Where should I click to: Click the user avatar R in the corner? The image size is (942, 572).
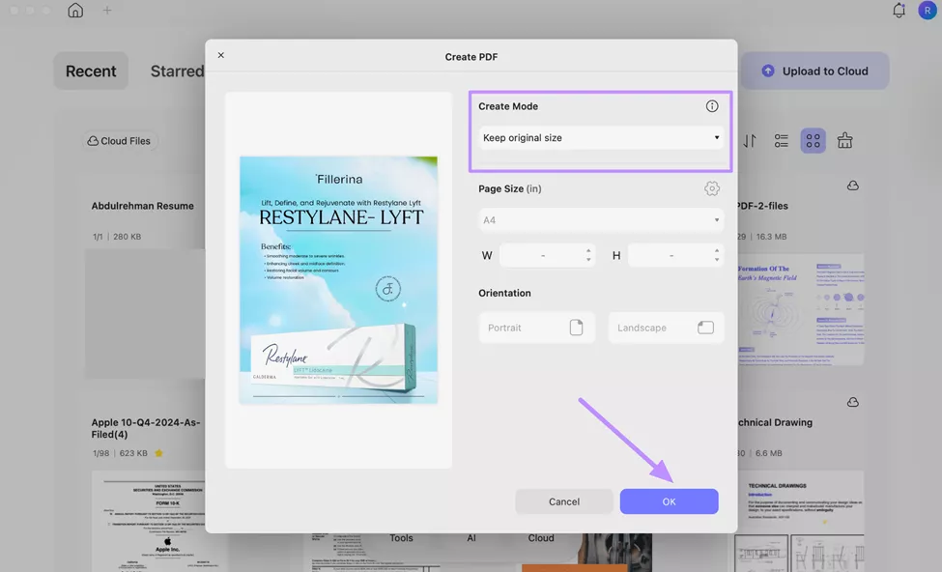926,10
